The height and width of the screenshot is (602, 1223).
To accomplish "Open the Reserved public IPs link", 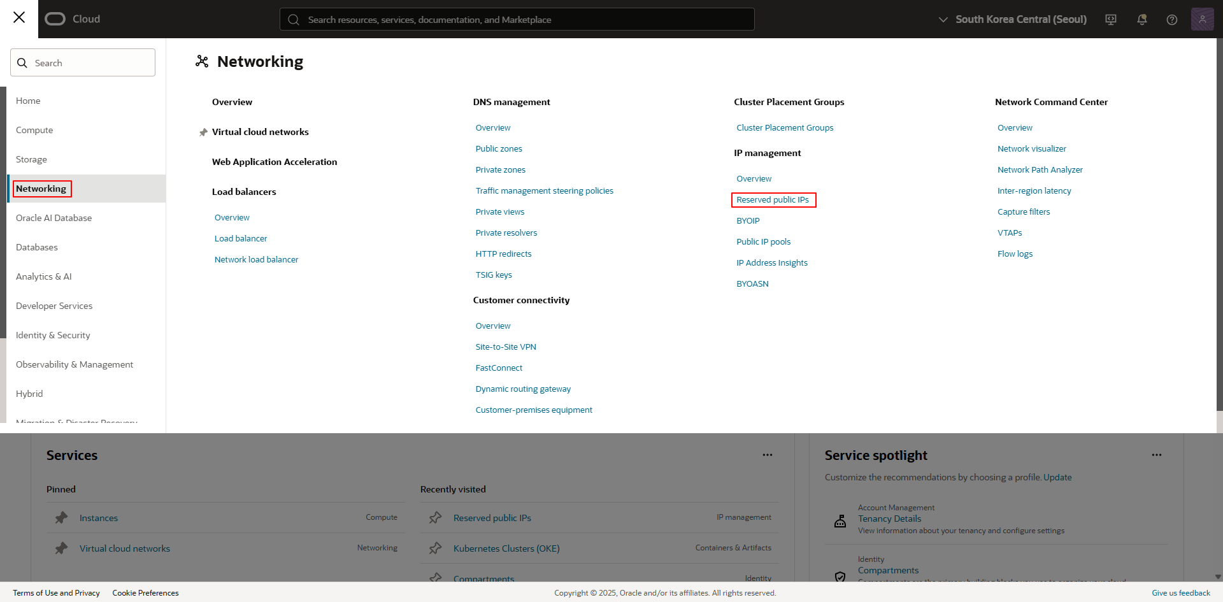I will (x=772, y=200).
